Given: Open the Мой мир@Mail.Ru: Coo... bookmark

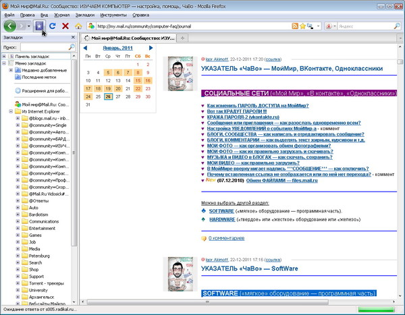Looking at the screenshot, I should 42,105.
